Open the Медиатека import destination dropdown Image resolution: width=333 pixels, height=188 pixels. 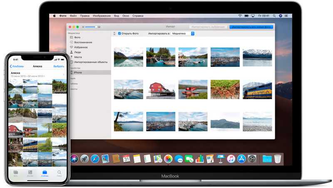[x=183, y=34]
